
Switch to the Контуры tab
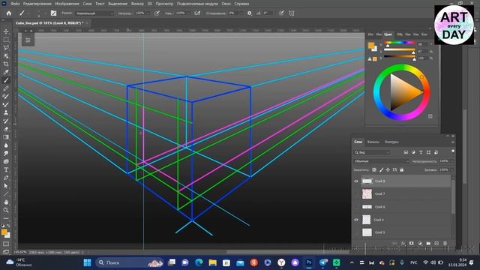391,142
